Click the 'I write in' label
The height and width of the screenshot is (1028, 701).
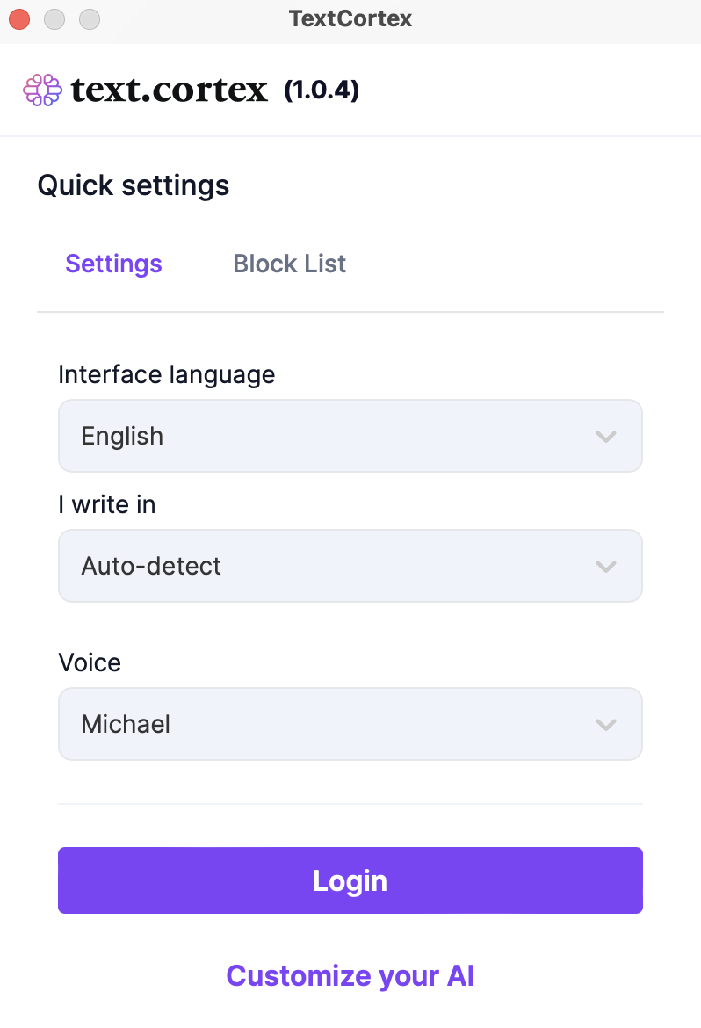tap(106, 504)
